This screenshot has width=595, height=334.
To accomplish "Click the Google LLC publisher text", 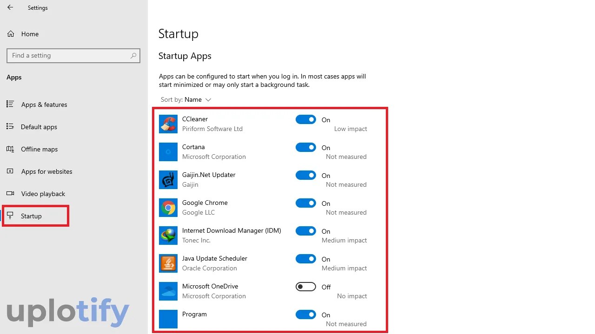I will (198, 212).
